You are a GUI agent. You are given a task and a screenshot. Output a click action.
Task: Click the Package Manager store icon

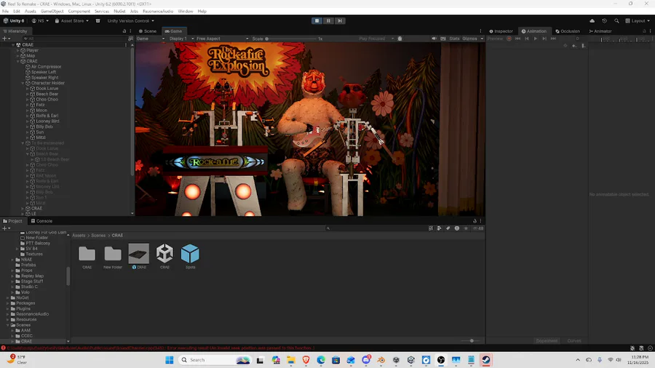[98, 21]
